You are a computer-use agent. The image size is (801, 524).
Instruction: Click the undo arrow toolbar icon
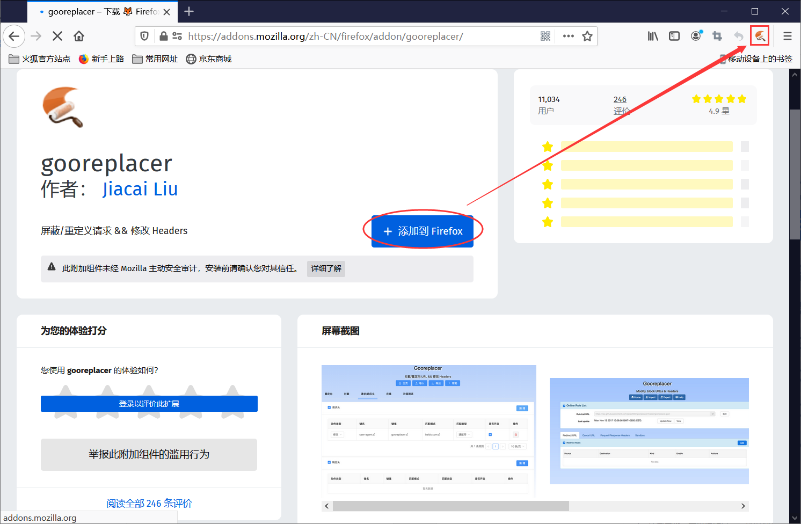click(x=739, y=36)
